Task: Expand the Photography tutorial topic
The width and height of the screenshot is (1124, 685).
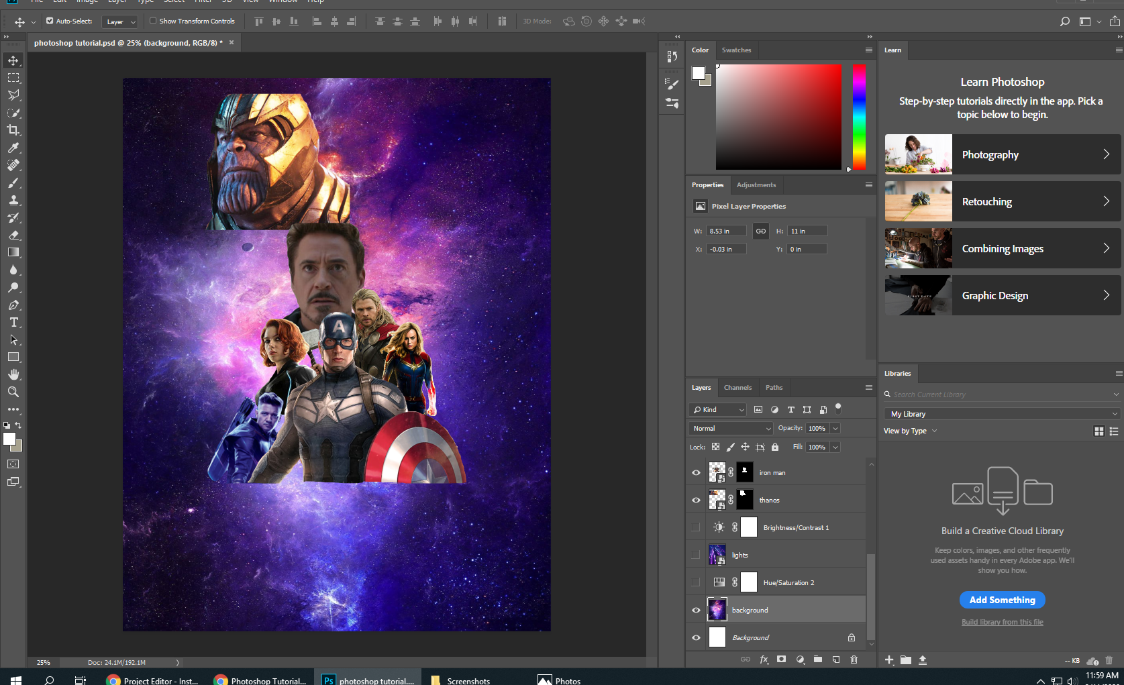Action: tap(1003, 154)
